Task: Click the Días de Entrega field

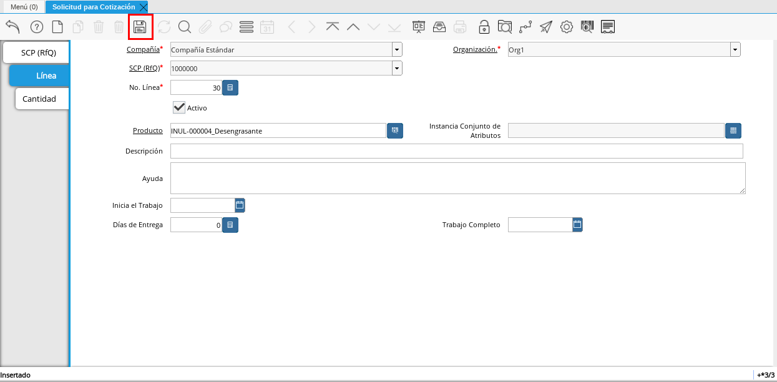Action: point(196,225)
